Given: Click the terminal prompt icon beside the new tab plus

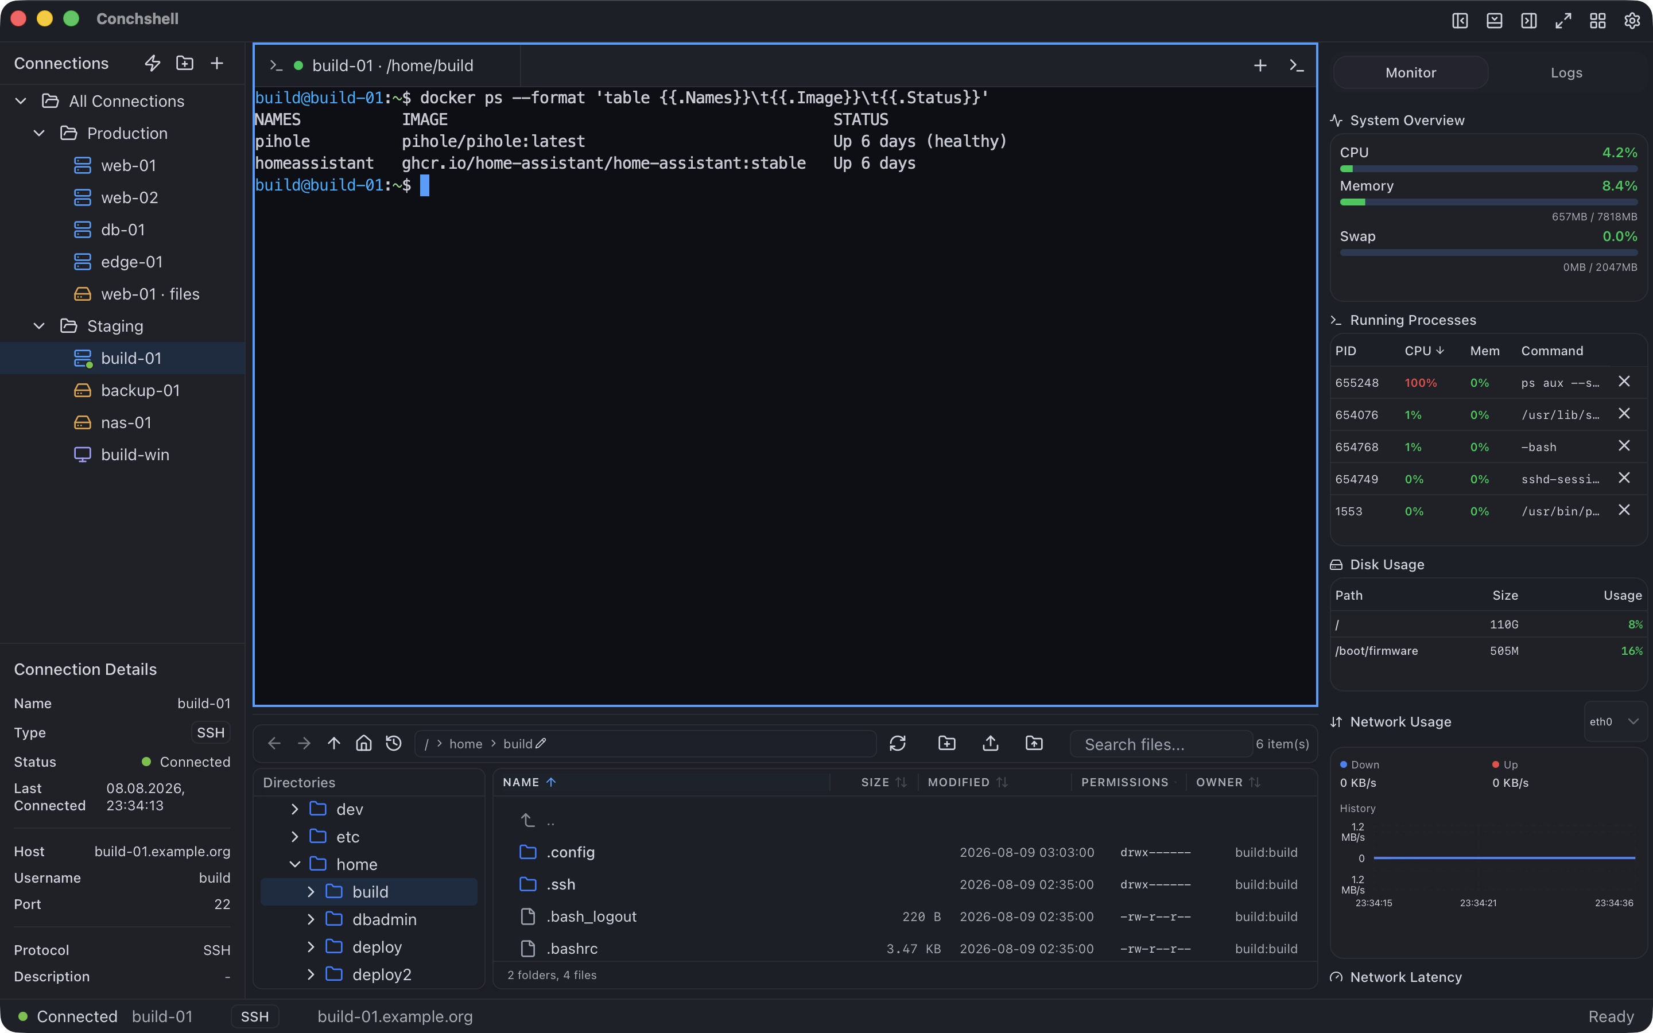Looking at the screenshot, I should click(x=1297, y=65).
